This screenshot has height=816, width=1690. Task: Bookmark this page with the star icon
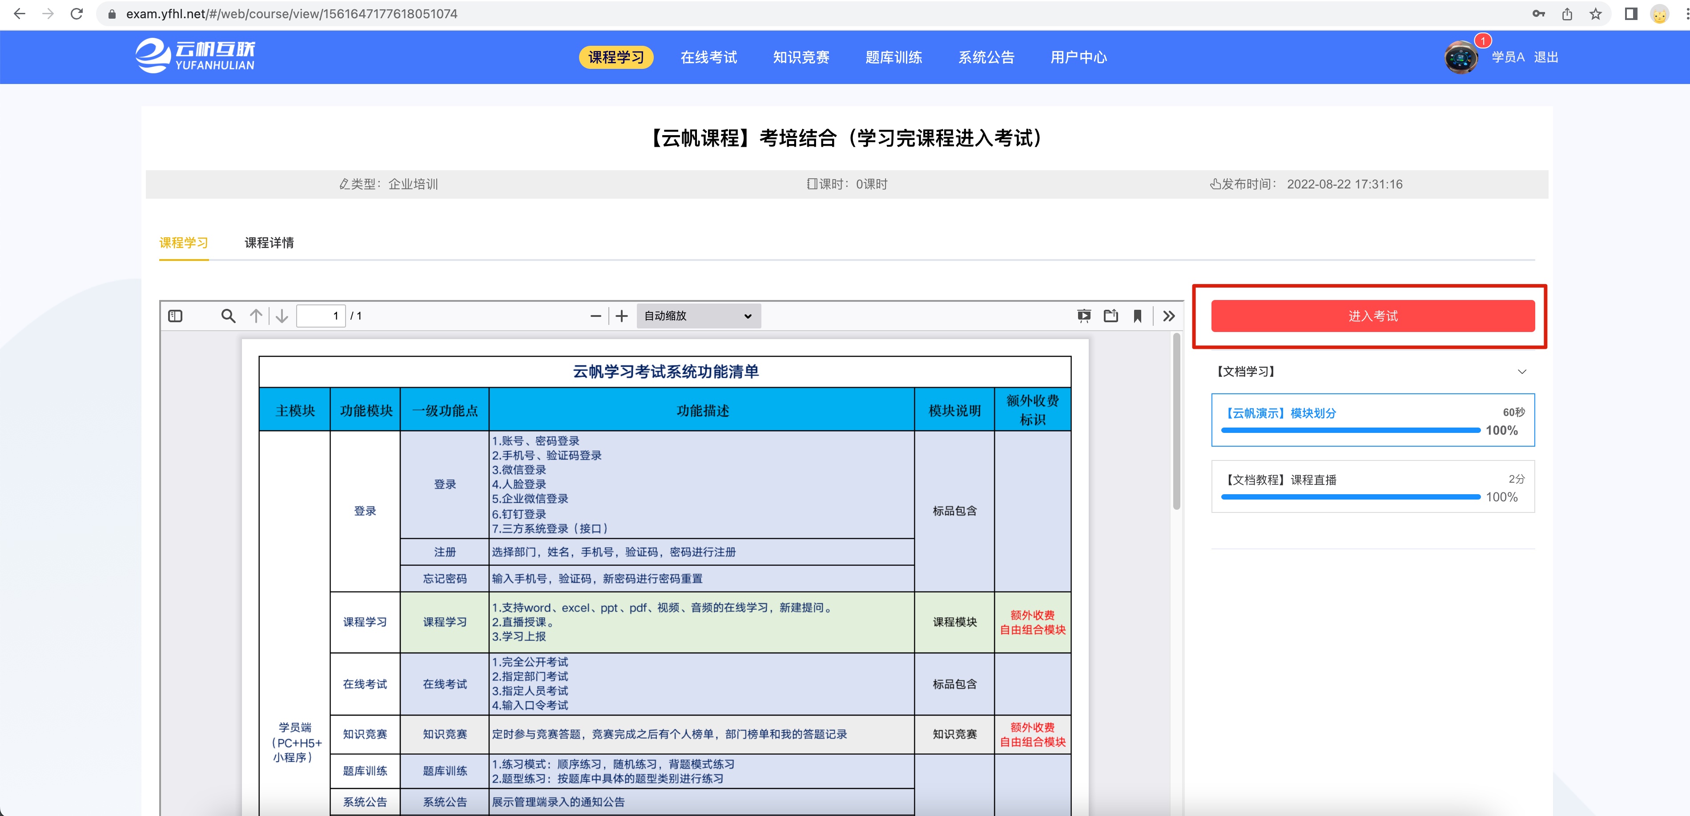(1596, 14)
